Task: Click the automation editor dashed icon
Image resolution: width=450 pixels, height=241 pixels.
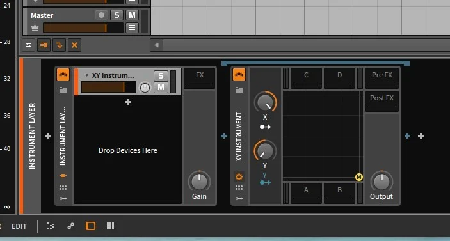Action: (x=51, y=226)
